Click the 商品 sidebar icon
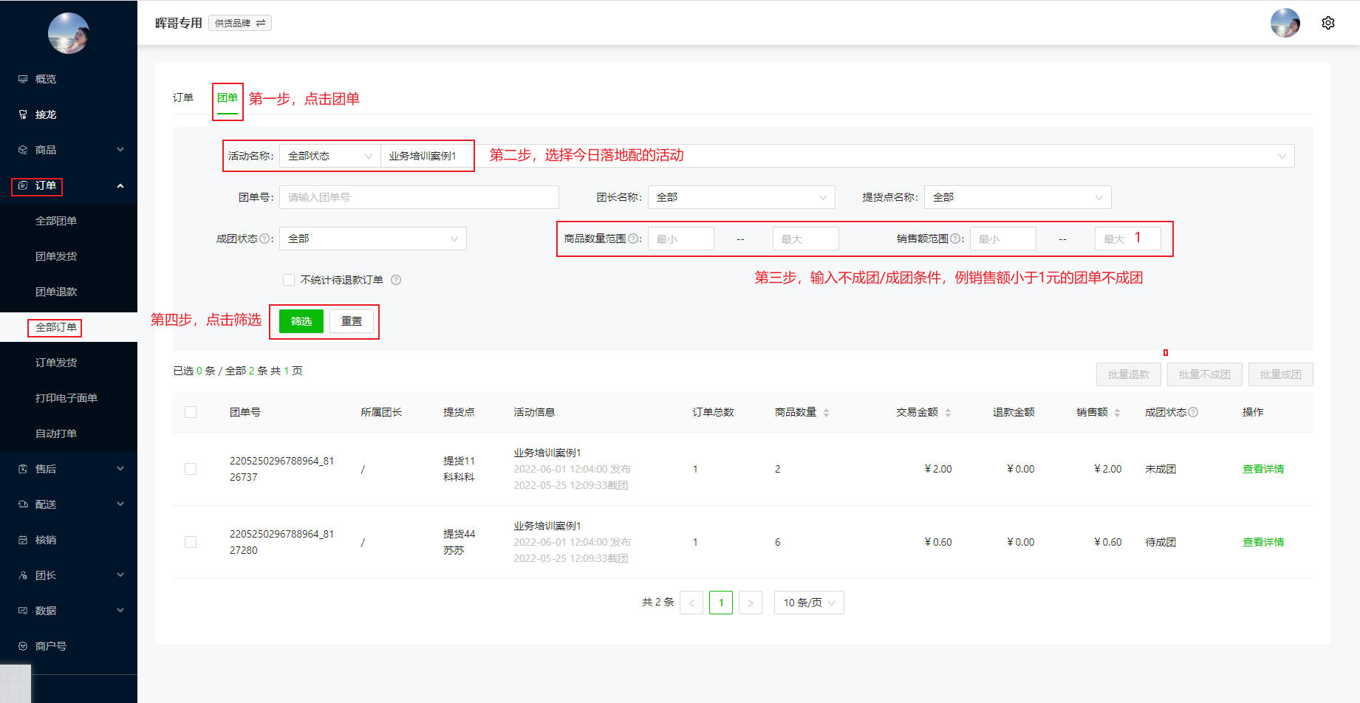1360x703 pixels. (23, 150)
